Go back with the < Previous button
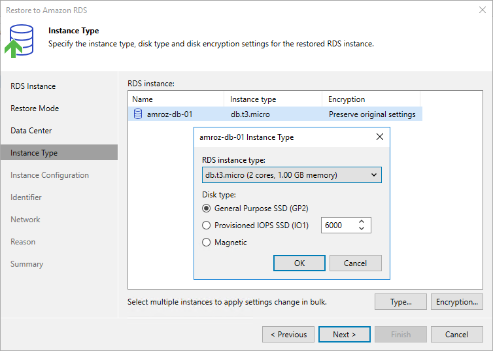The width and height of the screenshot is (493, 351). 288,335
